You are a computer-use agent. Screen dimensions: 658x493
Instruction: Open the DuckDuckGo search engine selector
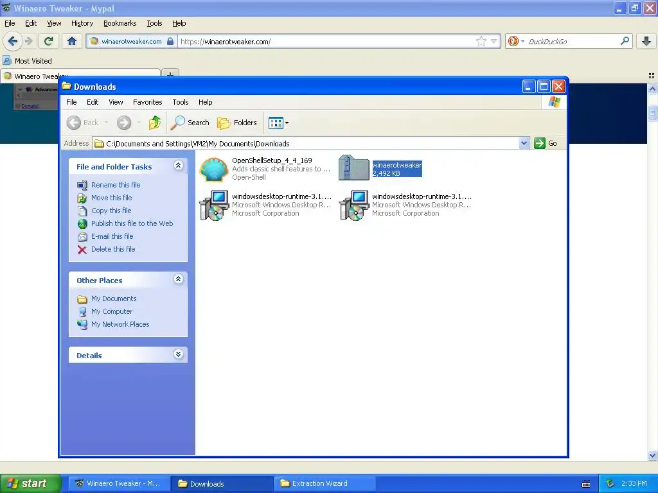(x=516, y=41)
